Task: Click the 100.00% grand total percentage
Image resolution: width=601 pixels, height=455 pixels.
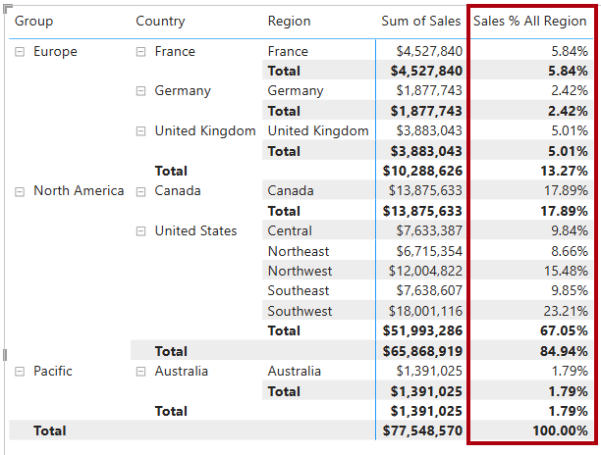Action: click(560, 430)
